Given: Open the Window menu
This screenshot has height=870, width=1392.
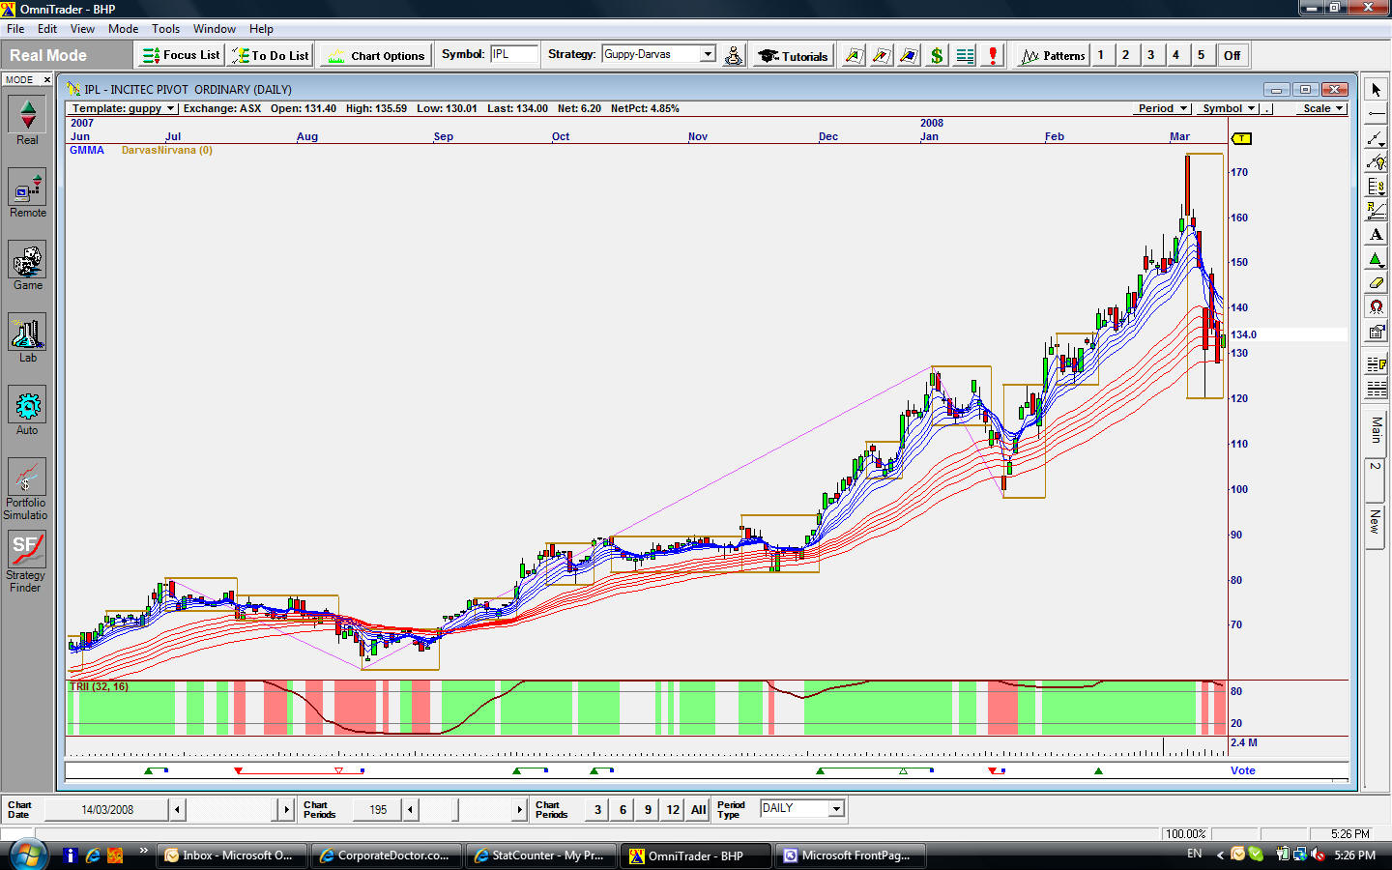Looking at the screenshot, I should [x=214, y=29].
